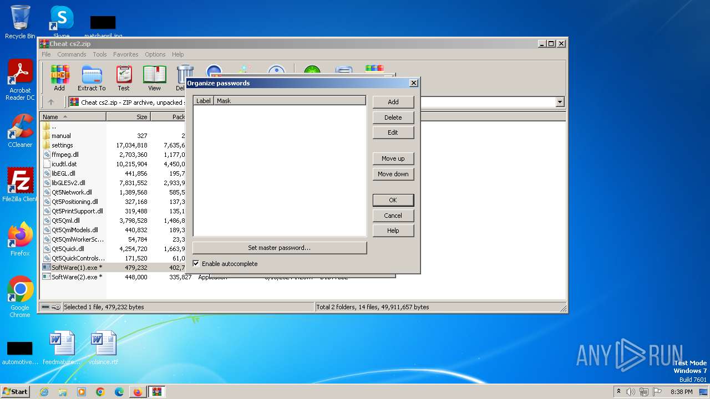Viewport: 710px width, 399px height.
Task: Toggle Enable autocomplete checkbox
Action: coord(196,264)
